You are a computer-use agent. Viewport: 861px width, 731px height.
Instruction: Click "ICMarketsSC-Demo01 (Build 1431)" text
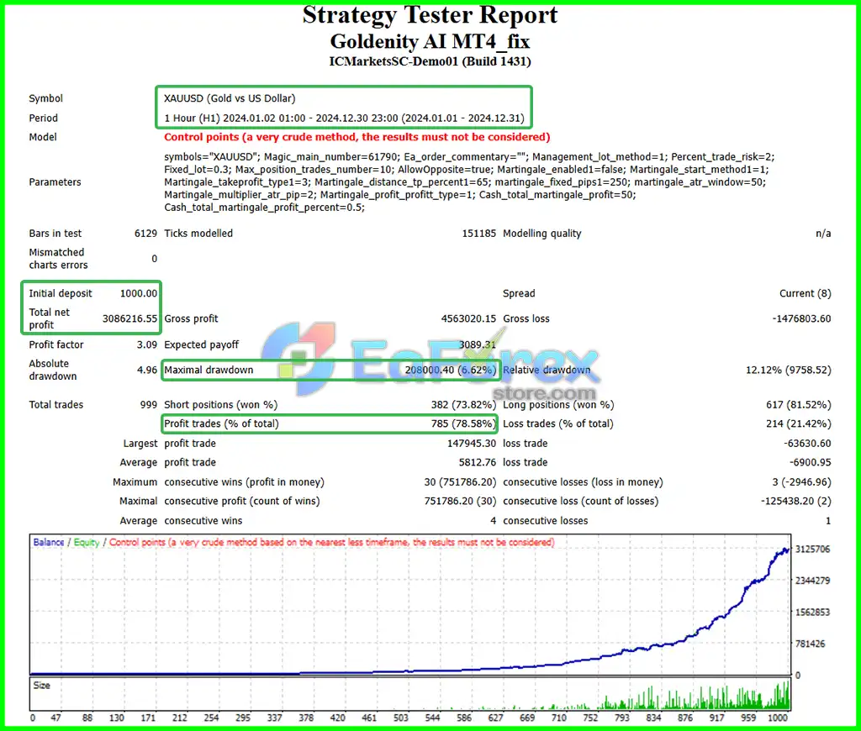pyautogui.click(x=430, y=61)
